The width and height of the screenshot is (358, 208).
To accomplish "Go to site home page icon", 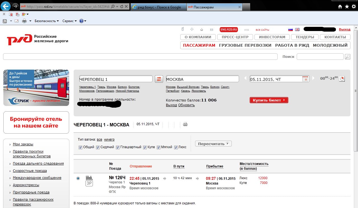I will click(x=202, y=30).
